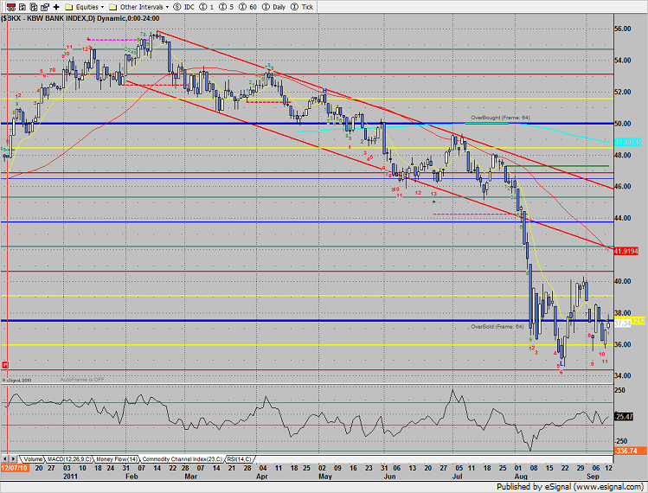Click the Other Intervals folder icon
The height and width of the screenshot is (493, 648).
point(112,7)
